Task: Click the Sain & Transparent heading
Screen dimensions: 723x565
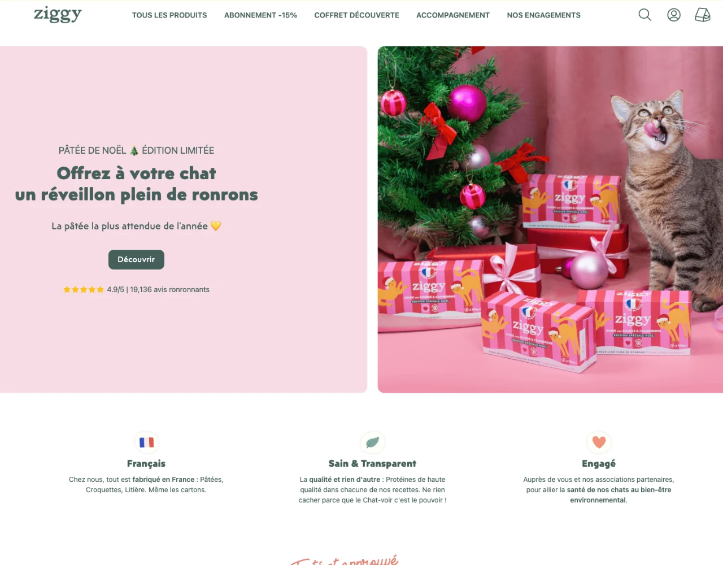Action: click(x=372, y=463)
